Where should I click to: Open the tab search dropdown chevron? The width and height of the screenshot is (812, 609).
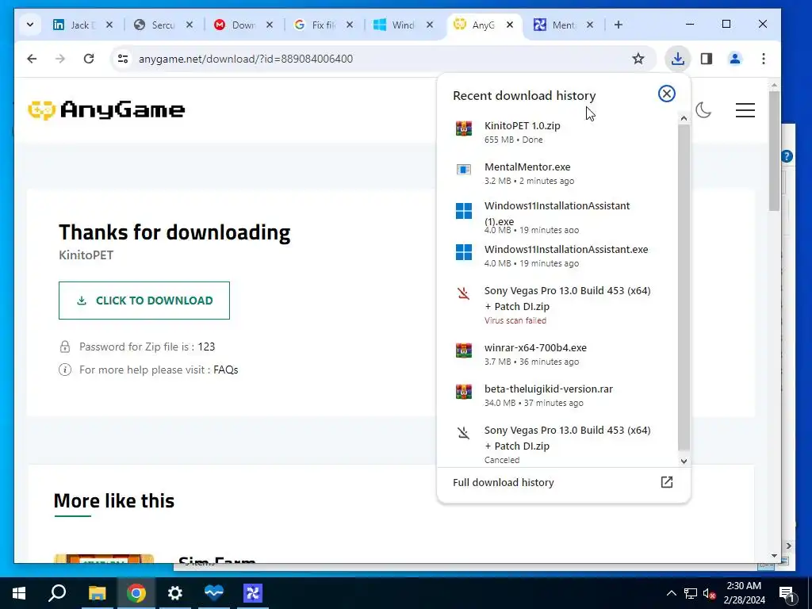click(x=30, y=25)
